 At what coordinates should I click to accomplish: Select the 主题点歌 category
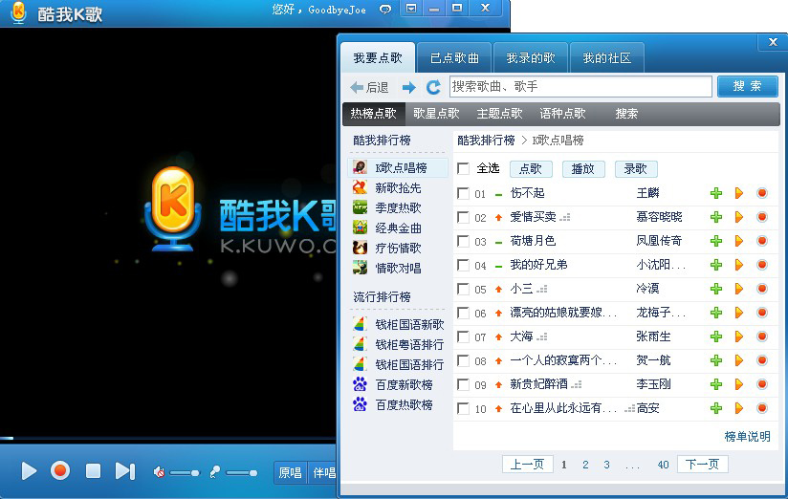[x=499, y=114]
